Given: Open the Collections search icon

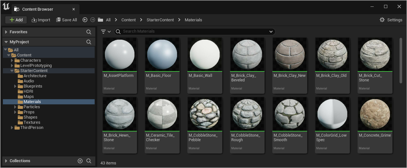Looking at the screenshot, I should click(89, 161).
